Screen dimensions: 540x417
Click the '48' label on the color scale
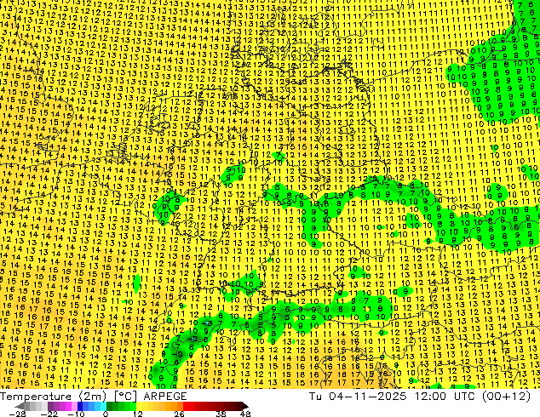(245, 414)
